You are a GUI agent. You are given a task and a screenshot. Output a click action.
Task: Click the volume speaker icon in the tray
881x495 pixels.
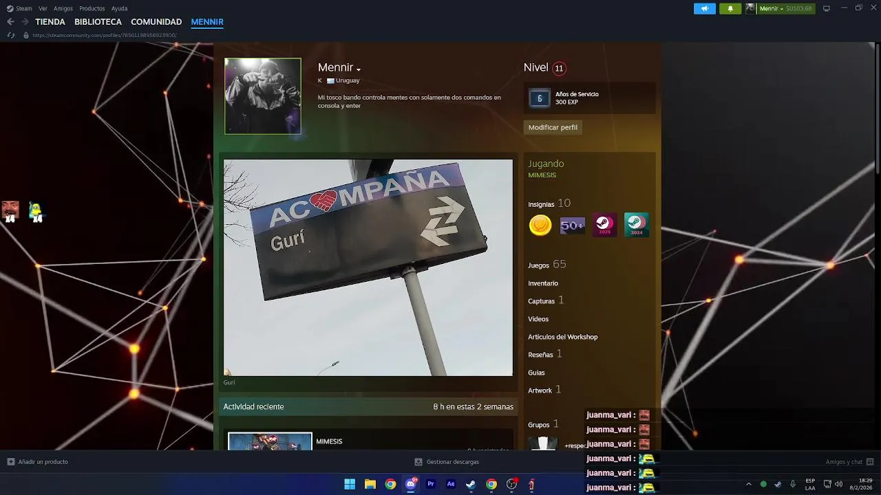tap(838, 484)
